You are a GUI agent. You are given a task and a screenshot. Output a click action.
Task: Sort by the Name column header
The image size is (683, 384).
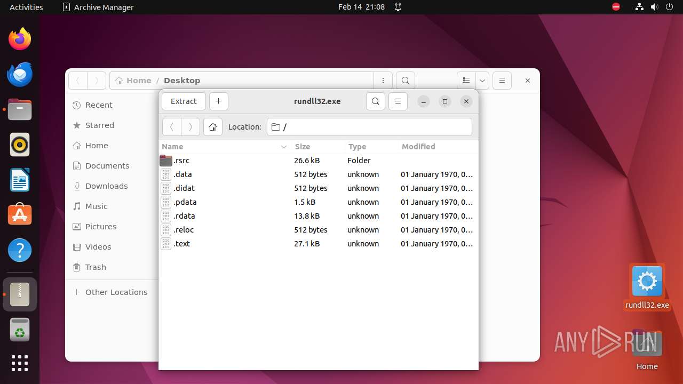tap(225, 147)
